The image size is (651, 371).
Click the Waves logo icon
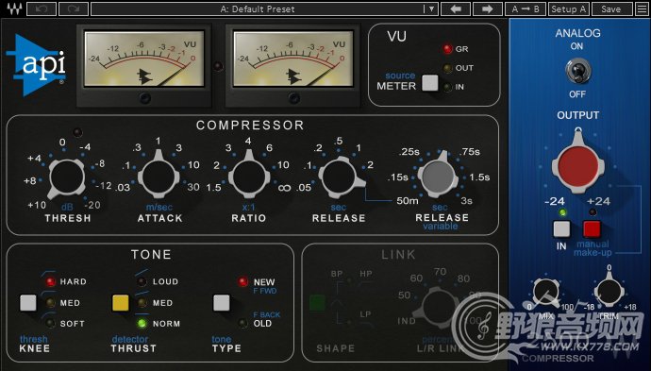(13, 8)
